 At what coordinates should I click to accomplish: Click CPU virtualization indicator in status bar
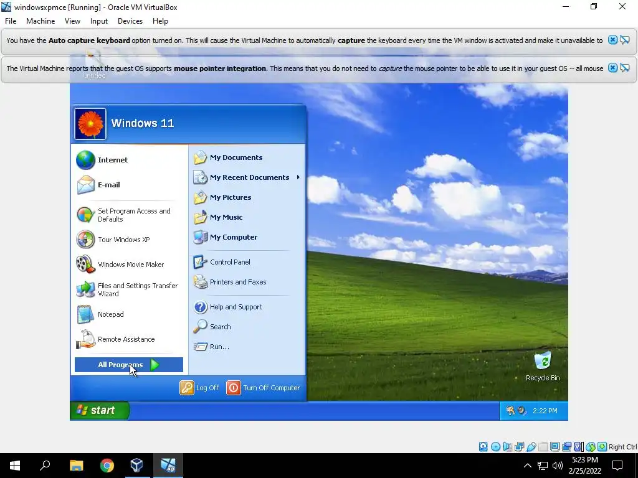coord(579,447)
